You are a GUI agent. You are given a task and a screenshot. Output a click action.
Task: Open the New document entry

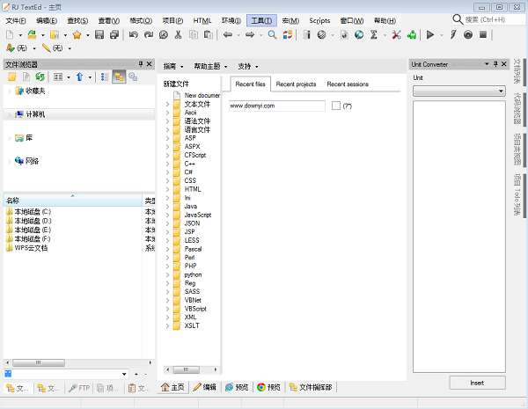click(196, 96)
